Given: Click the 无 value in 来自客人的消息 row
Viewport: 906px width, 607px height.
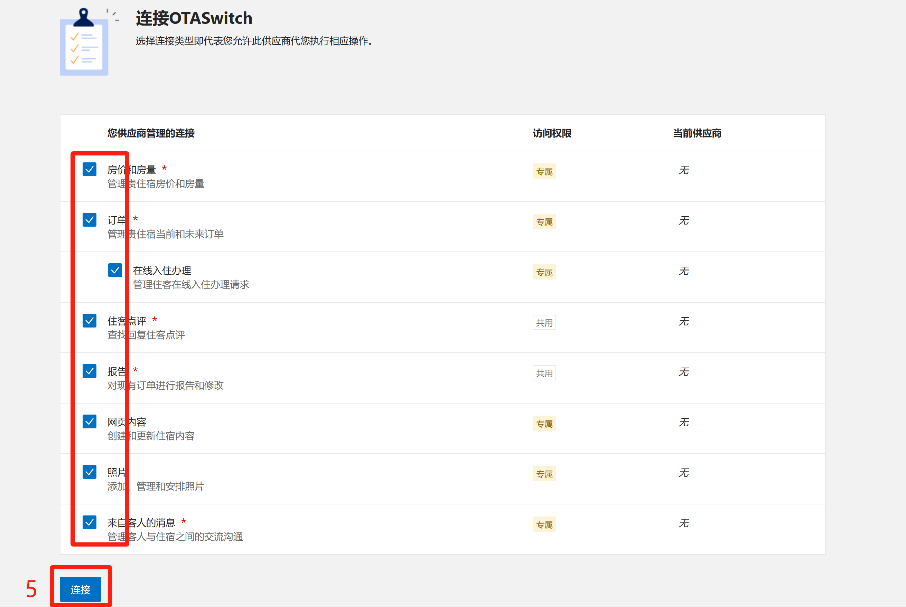Looking at the screenshot, I should [x=684, y=523].
